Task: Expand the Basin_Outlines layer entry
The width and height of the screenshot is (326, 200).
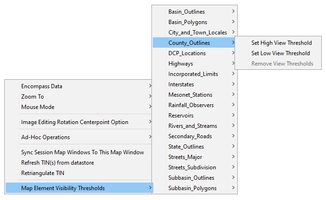Action: [x=186, y=12]
